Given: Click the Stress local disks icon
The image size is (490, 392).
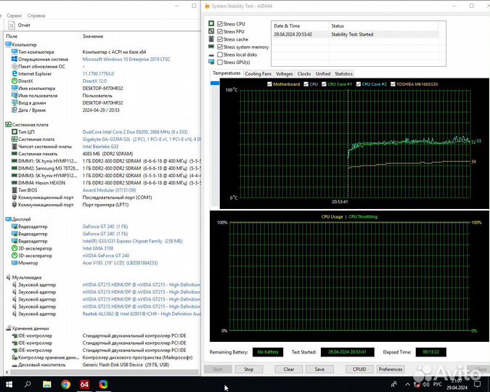Looking at the screenshot, I should [x=211, y=54].
